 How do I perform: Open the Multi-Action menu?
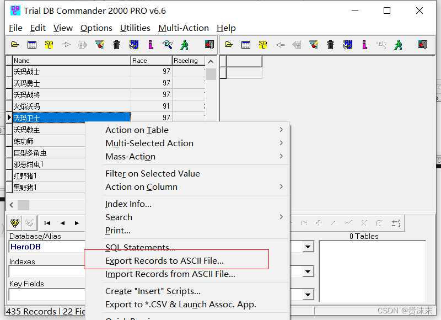point(184,28)
